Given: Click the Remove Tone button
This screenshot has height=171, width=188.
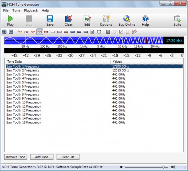Looking at the screenshot, I should pyautogui.click(x=16, y=157).
